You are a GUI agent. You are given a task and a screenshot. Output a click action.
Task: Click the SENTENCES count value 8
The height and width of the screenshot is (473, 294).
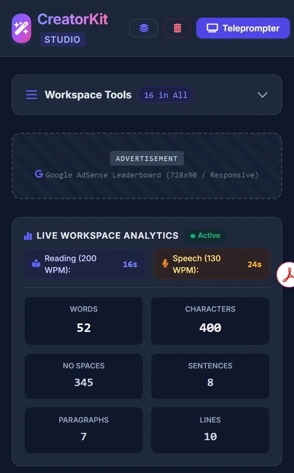(x=210, y=382)
